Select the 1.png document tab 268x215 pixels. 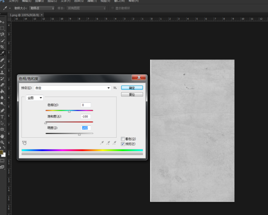(x=24, y=15)
